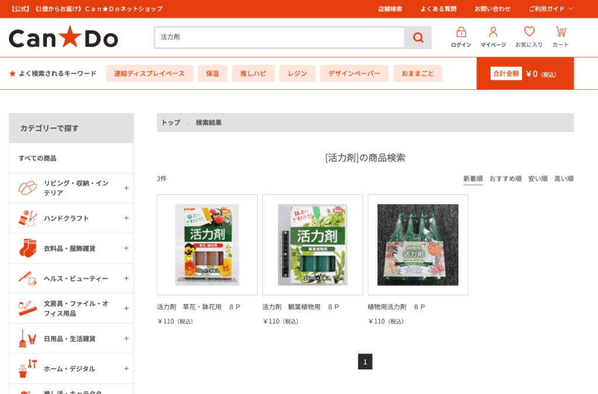Open the ご利用ガイド dropdown
598x394 pixels.
click(x=551, y=9)
